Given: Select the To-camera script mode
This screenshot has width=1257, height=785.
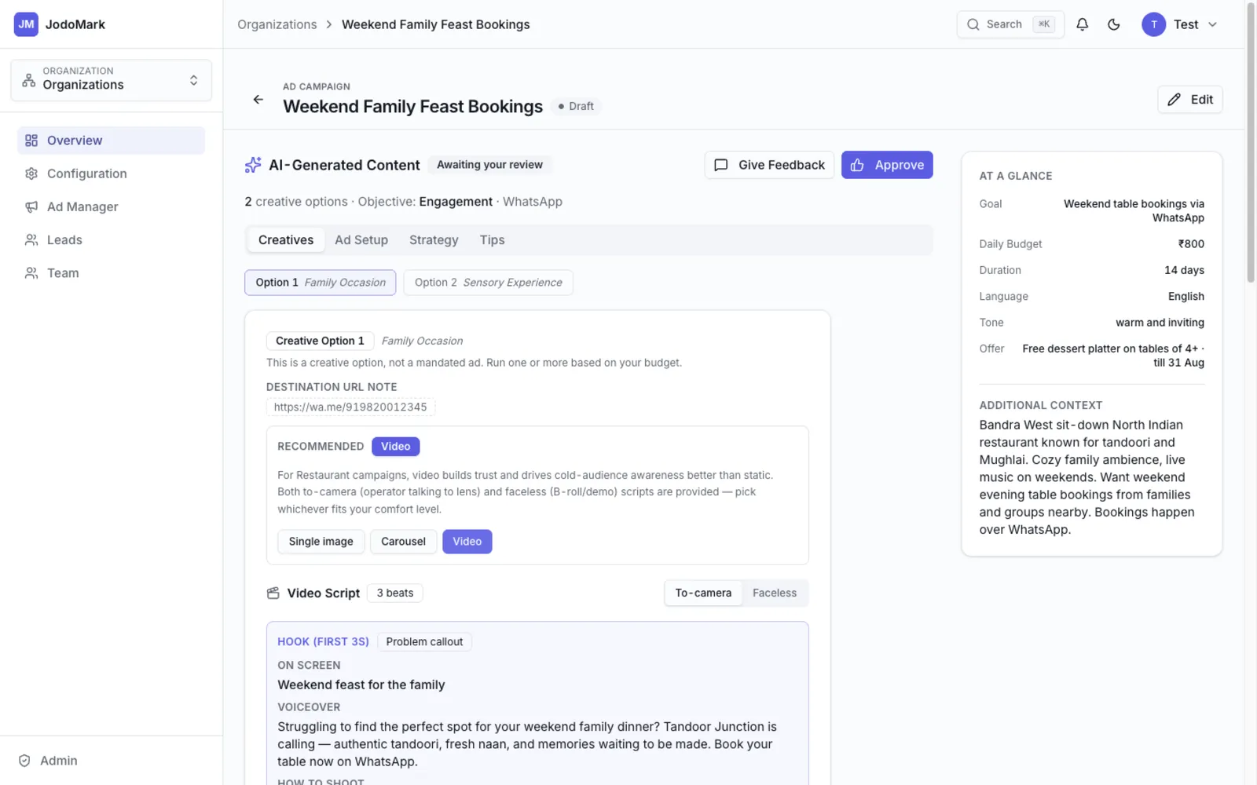Looking at the screenshot, I should 703,593.
